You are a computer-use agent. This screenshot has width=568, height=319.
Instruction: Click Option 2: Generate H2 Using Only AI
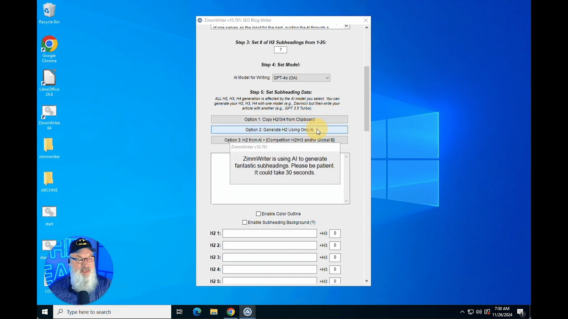279,130
